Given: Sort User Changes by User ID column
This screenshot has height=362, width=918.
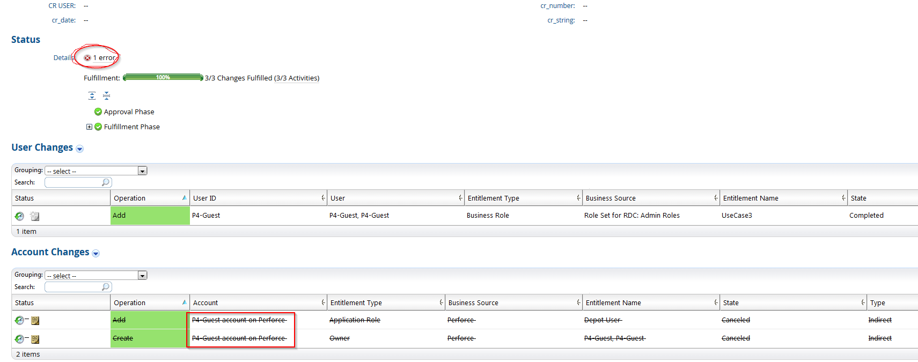Looking at the screenshot, I should (258, 198).
